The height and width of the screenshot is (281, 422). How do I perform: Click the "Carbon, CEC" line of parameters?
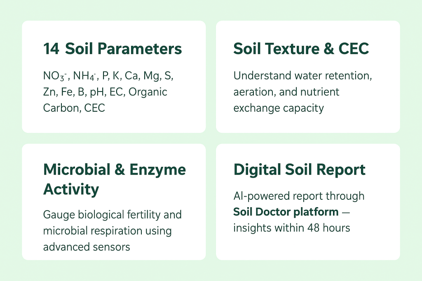tap(74, 108)
